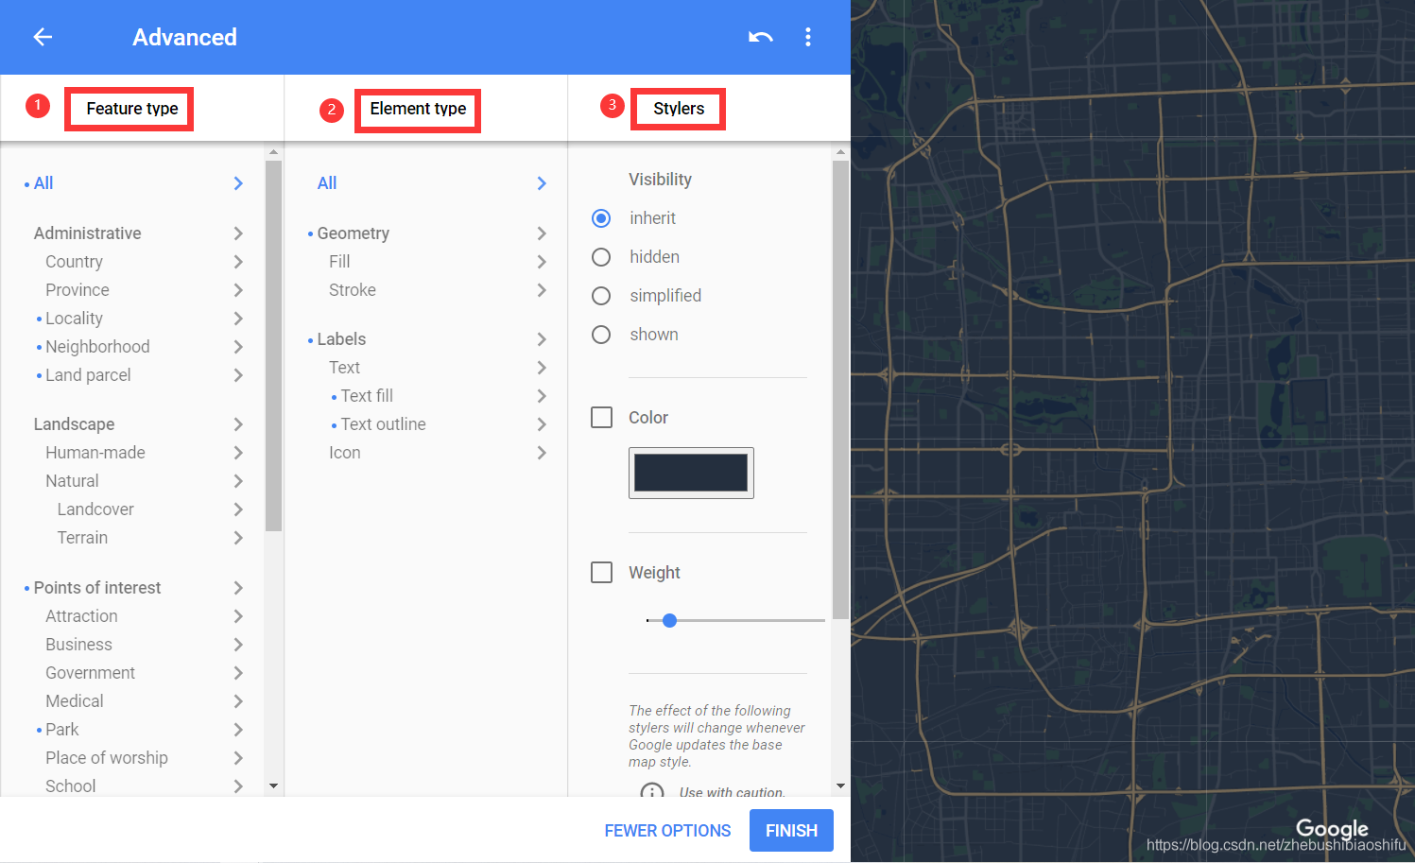Expand the All feature type chevron
The image size is (1415, 863).
[x=238, y=183]
